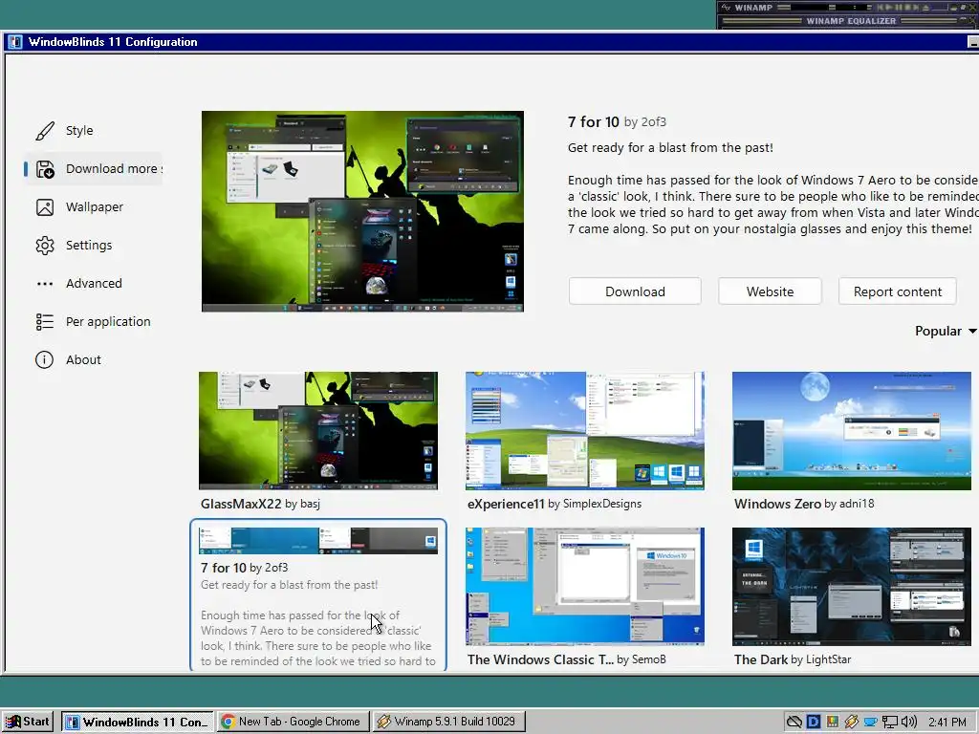Go to the About tab
The height and width of the screenshot is (734, 979).
click(83, 359)
